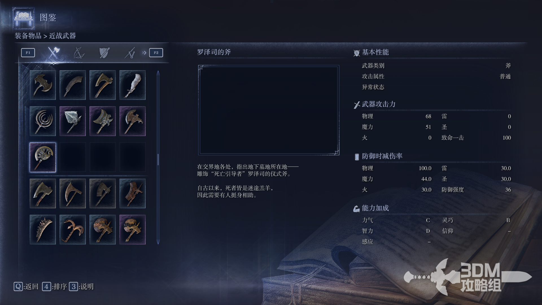Select the melee weapons crossed-axe tab
The width and height of the screenshot is (542, 305).
tap(54, 53)
